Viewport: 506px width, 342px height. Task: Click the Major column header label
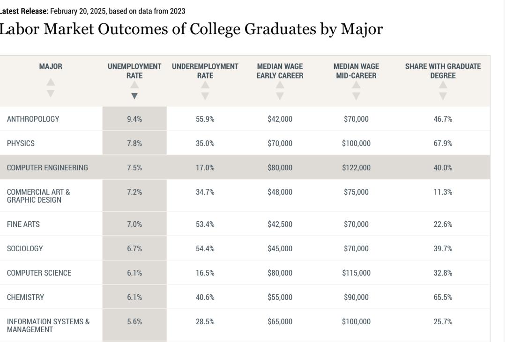click(51, 67)
